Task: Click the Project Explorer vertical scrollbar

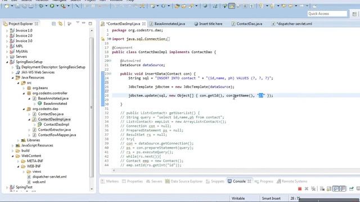Action: (92, 108)
